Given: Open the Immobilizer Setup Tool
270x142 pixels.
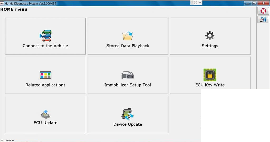Looking at the screenshot, I should (128, 75).
